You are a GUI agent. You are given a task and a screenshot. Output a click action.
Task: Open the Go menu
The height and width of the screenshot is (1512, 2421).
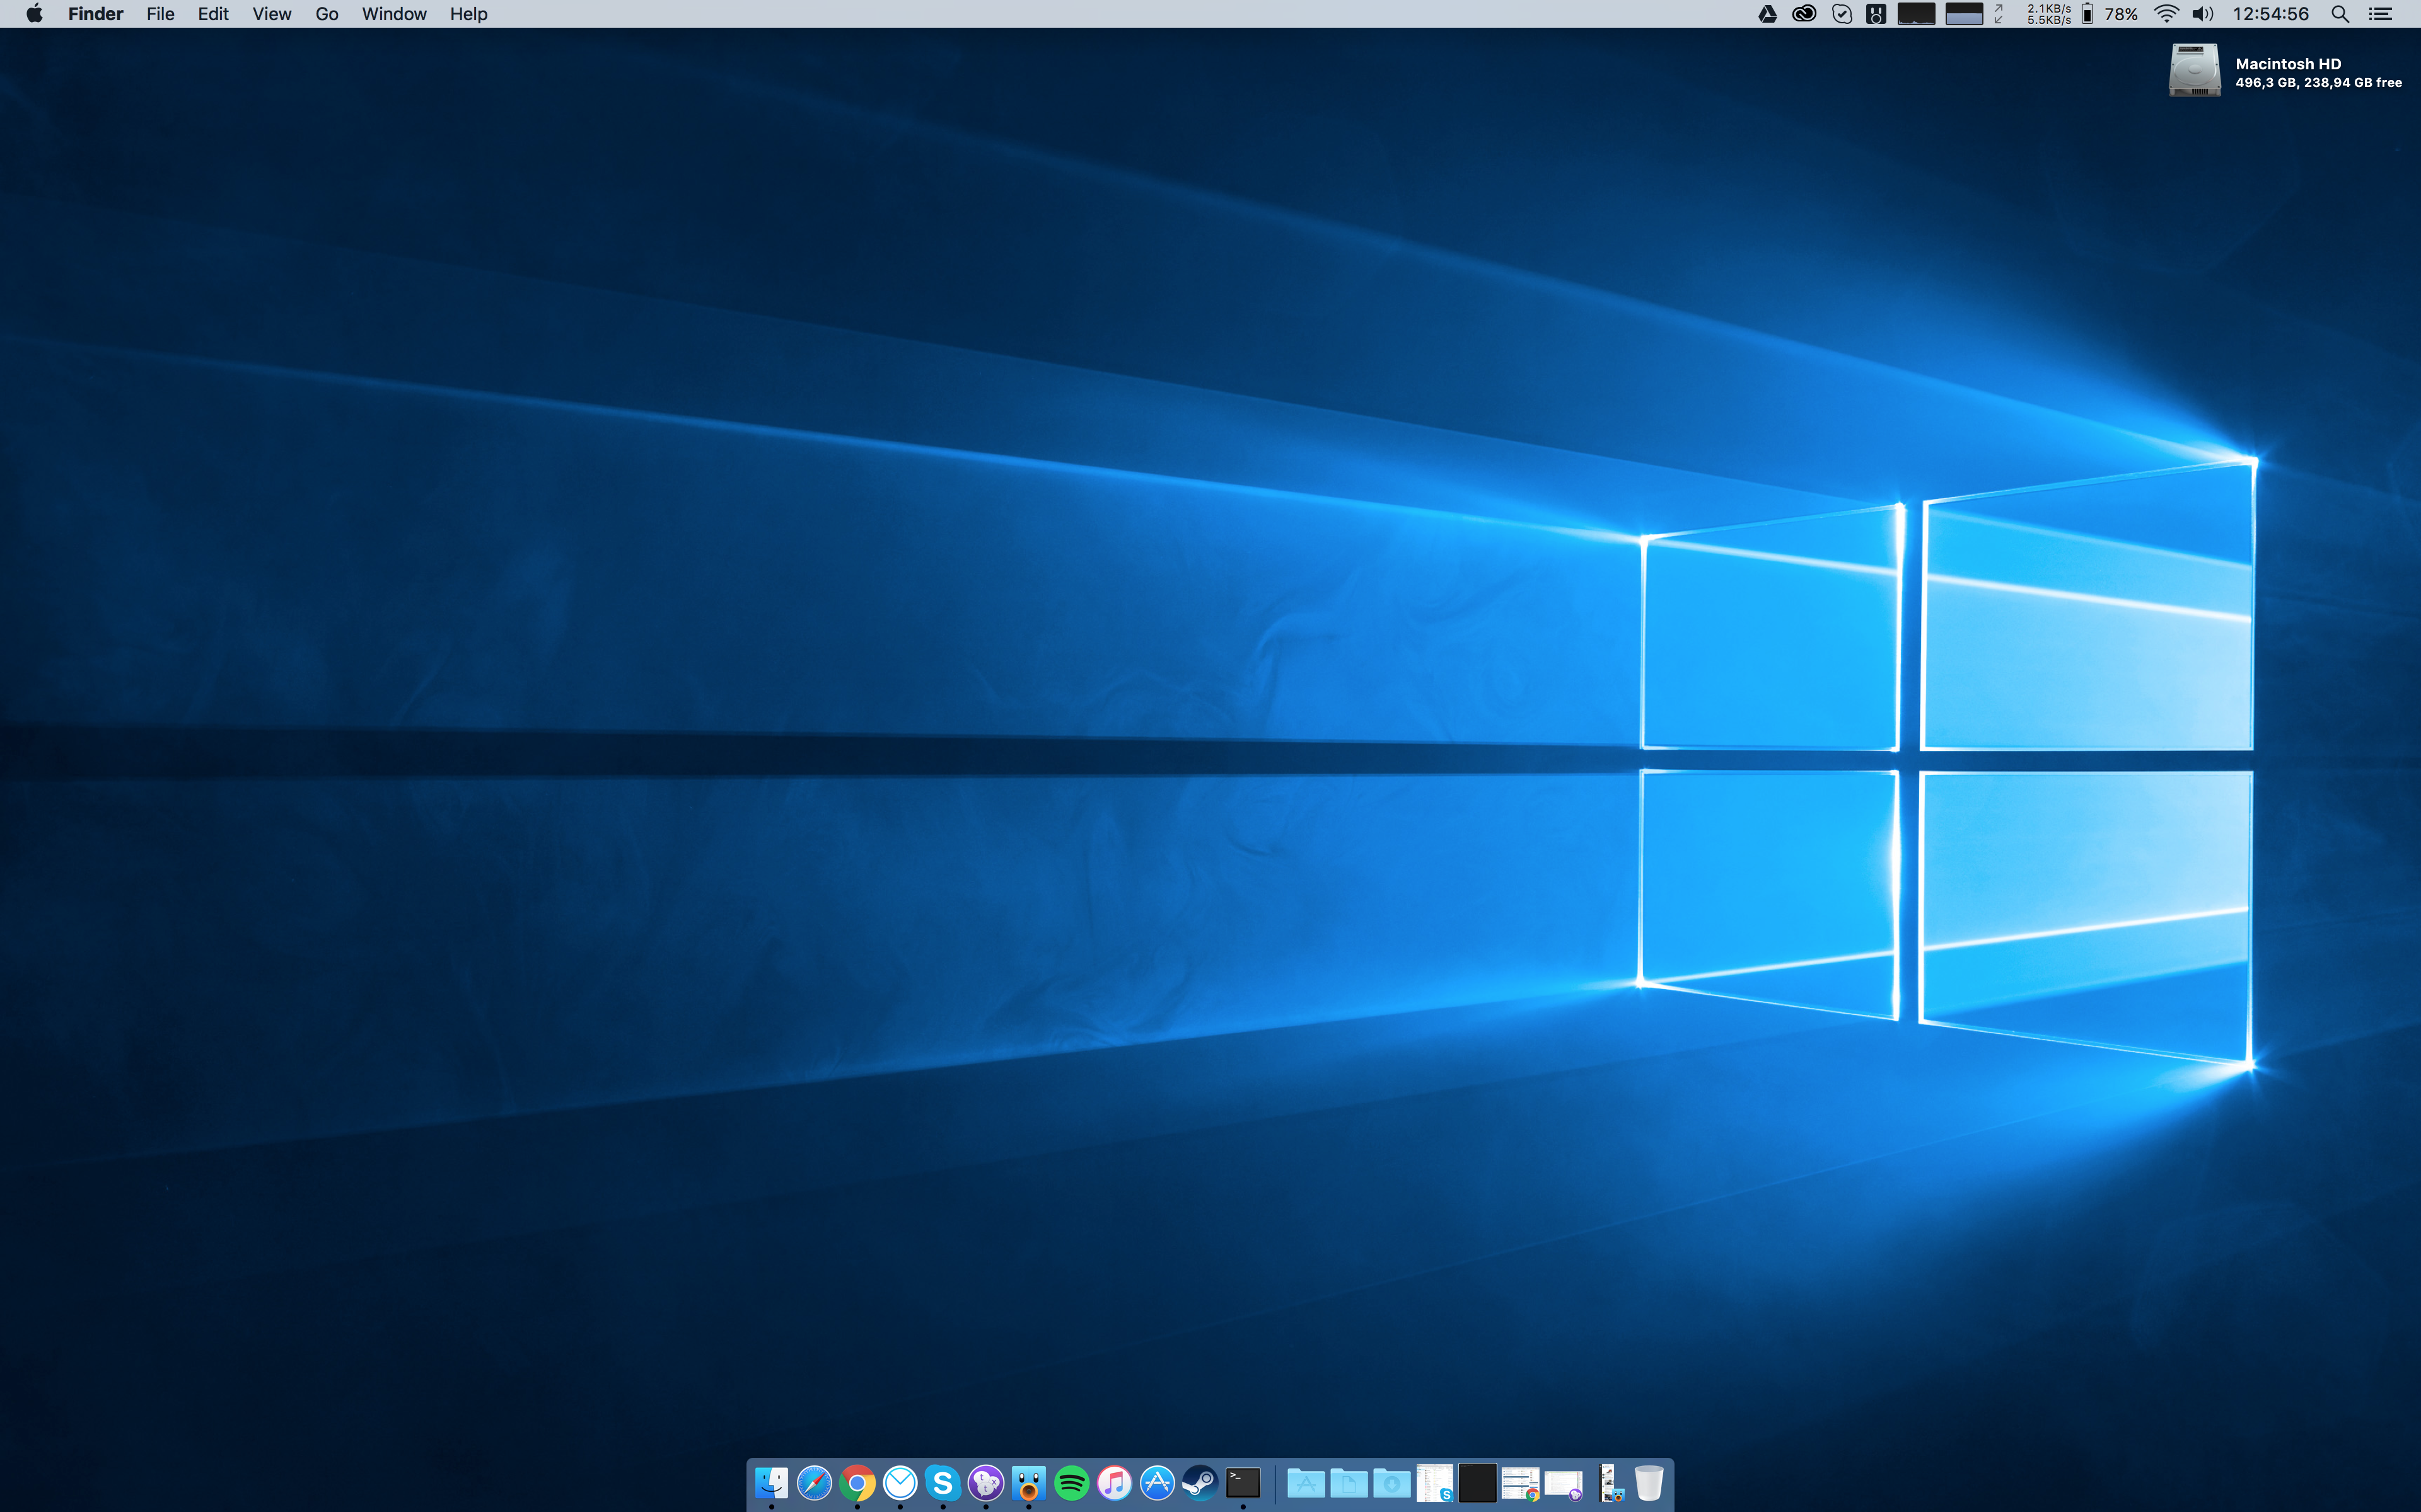pos(327,14)
